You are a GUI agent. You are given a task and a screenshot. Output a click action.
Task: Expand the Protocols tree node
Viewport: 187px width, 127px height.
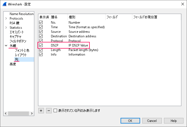tap(6, 19)
